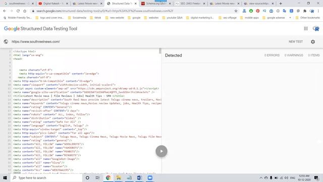Open the new website bookmark folder

click(x=115, y=18)
